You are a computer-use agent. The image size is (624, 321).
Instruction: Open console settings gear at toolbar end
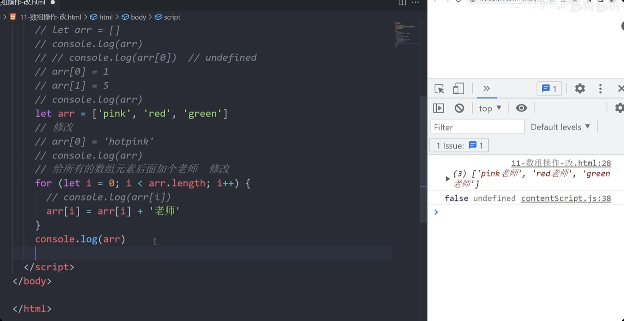(620, 108)
